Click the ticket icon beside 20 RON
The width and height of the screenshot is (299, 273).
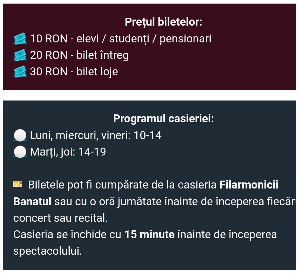pyautogui.click(x=20, y=55)
